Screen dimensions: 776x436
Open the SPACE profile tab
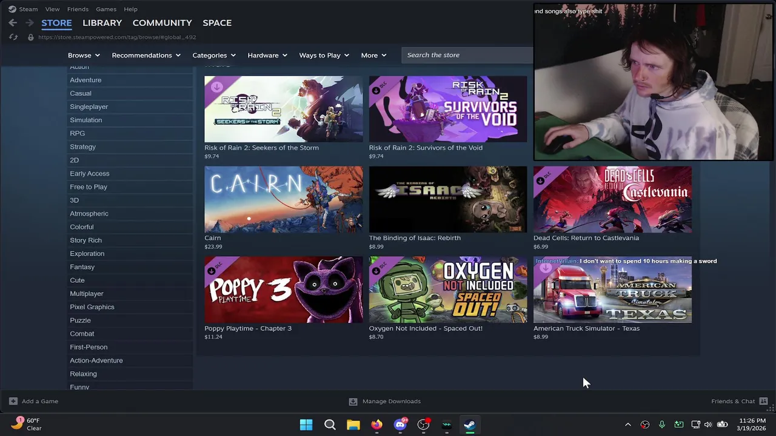click(217, 22)
